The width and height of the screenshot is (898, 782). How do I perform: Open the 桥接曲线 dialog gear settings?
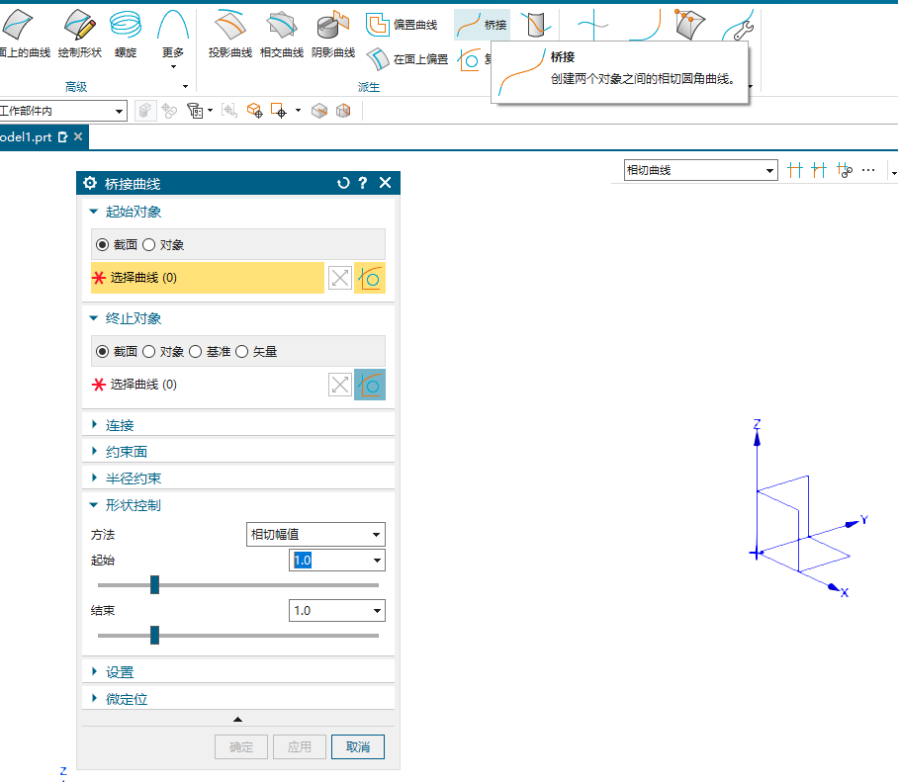click(x=90, y=183)
